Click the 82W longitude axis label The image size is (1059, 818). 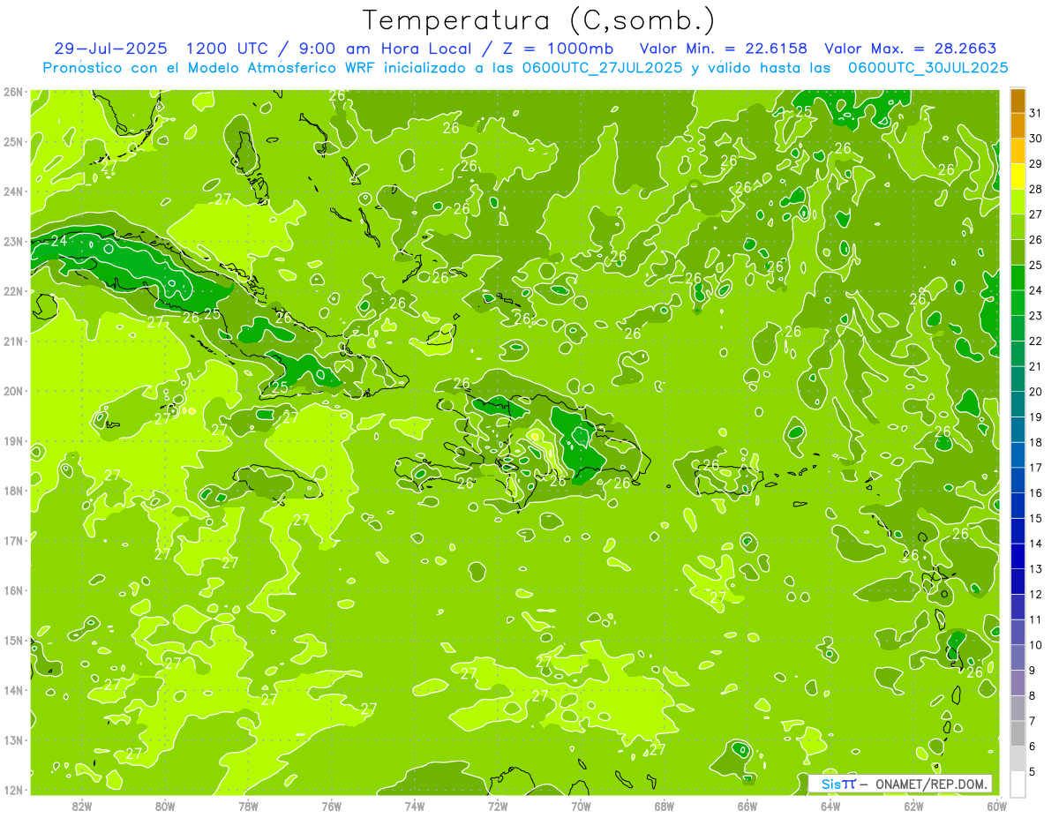pos(82,806)
